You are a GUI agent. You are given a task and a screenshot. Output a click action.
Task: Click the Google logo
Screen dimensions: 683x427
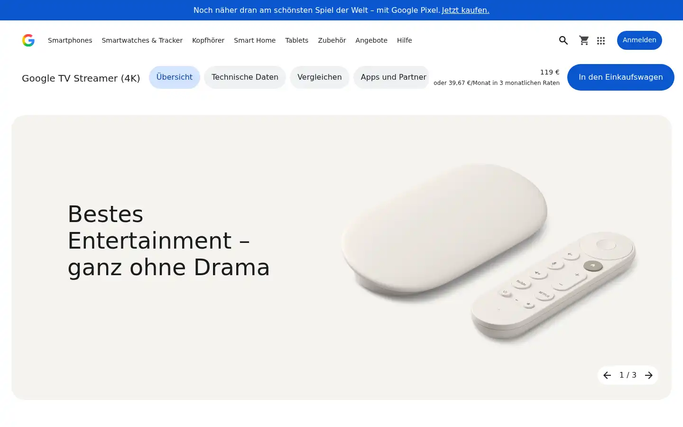tap(28, 40)
